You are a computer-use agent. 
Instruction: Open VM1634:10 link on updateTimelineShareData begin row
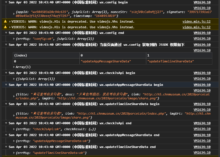pyautogui.click(x=202, y=104)
